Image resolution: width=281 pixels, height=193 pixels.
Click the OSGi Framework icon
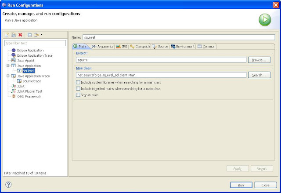pyautogui.click(x=14, y=96)
